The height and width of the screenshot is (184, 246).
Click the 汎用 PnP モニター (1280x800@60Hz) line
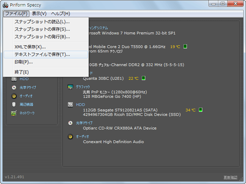[x=115, y=92]
